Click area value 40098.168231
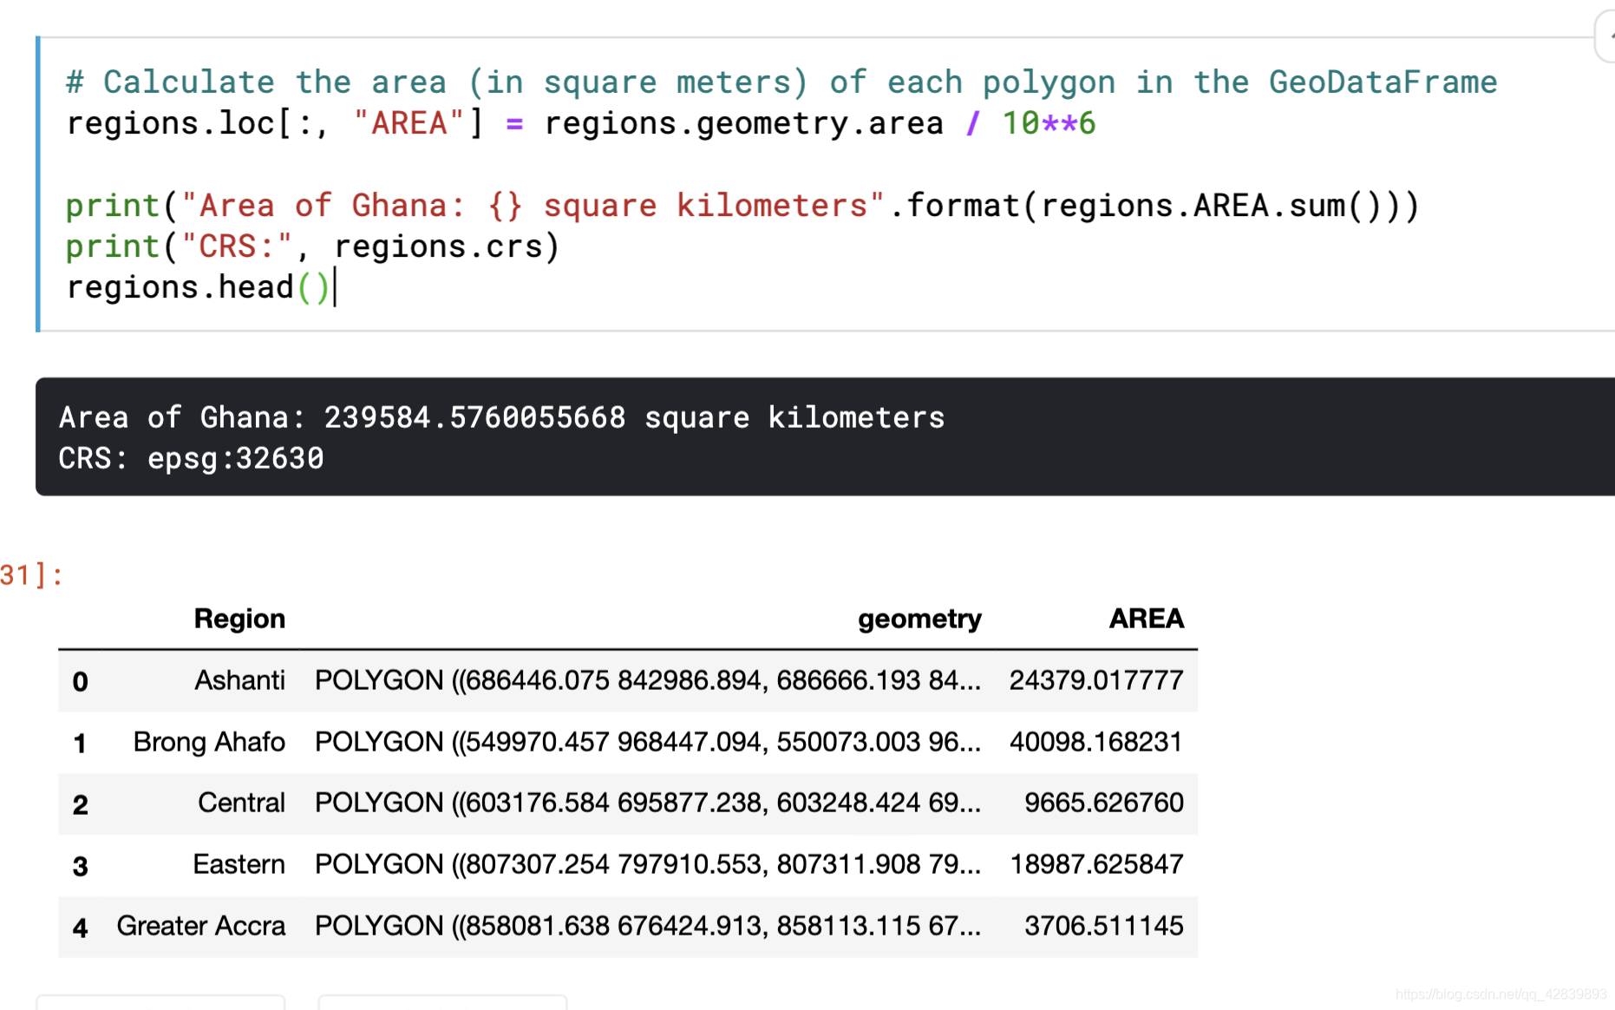1615x1010 pixels. point(1096,742)
